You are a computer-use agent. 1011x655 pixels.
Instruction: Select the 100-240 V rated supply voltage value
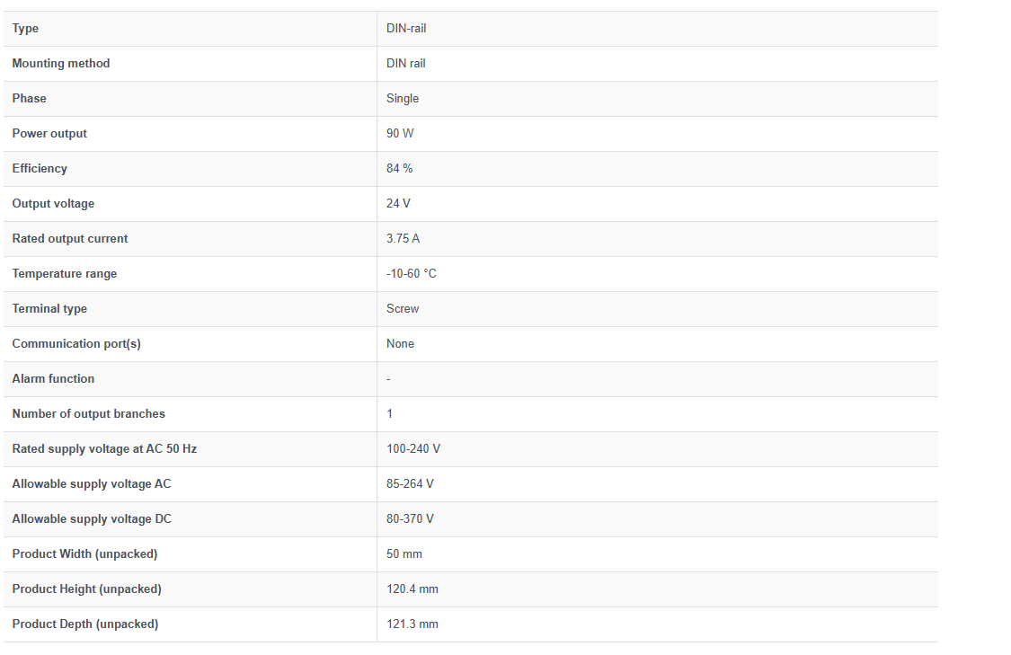(x=413, y=448)
